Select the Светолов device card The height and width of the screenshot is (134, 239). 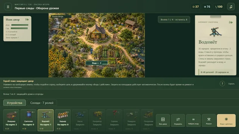tap(28, 120)
